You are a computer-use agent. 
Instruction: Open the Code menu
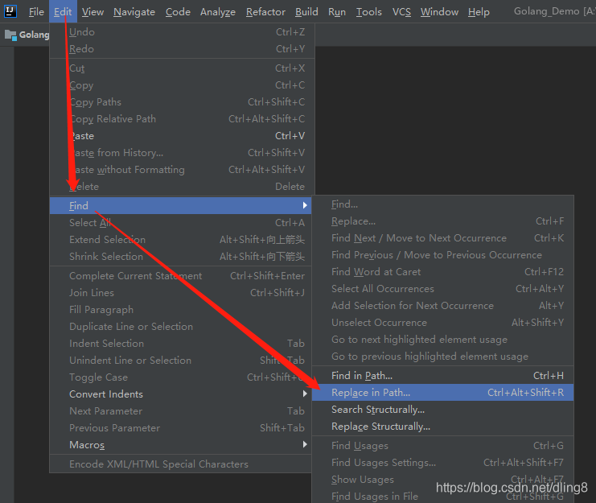coord(178,12)
